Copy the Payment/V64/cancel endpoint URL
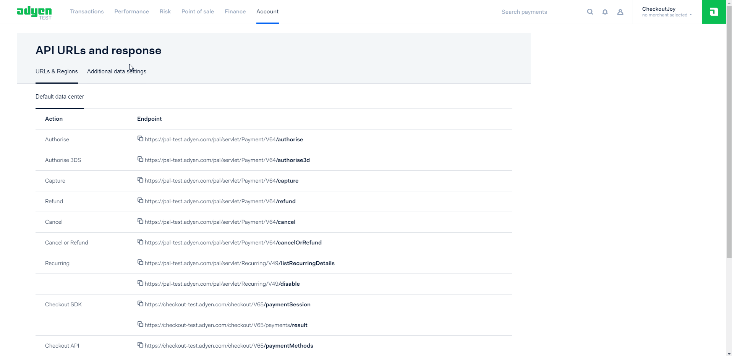Image resolution: width=732 pixels, height=356 pixels. (140, 221)
